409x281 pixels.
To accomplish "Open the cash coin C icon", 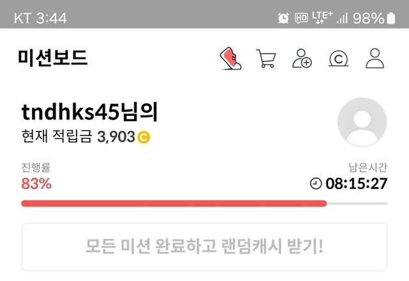I will coord(338,59).
